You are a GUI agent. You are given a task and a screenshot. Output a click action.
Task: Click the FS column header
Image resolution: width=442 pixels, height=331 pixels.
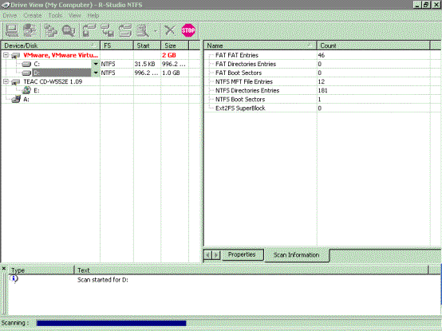[x=116, y=45]
